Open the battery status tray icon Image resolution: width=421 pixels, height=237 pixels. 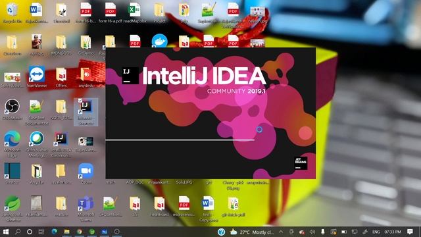tap(344, 232)
